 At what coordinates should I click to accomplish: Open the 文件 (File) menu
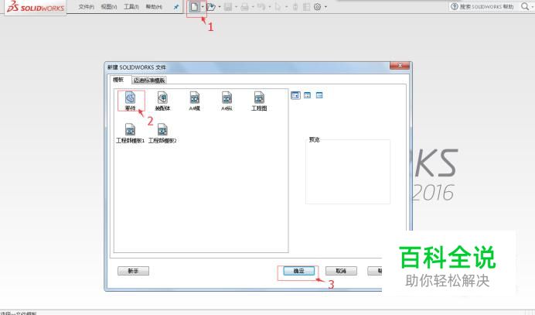click(x=87, y=7)
